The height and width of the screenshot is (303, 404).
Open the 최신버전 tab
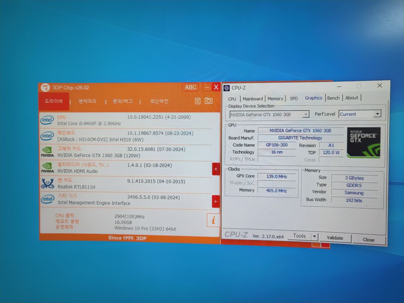coord(159,101)
